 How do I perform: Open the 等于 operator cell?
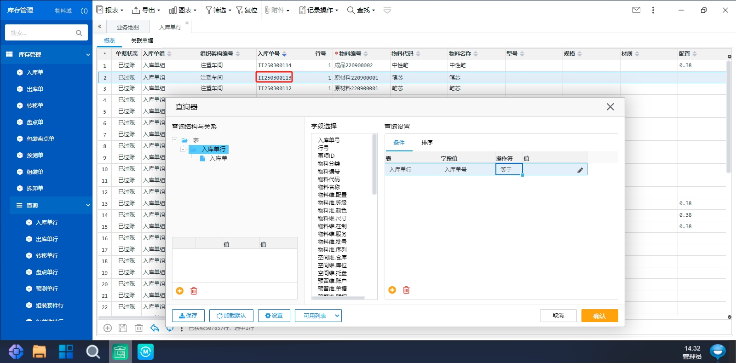509,169
